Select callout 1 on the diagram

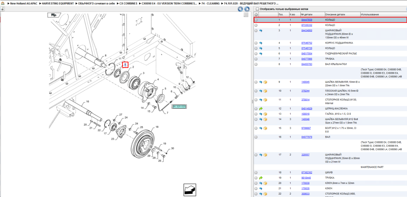(x=125, y=64)
